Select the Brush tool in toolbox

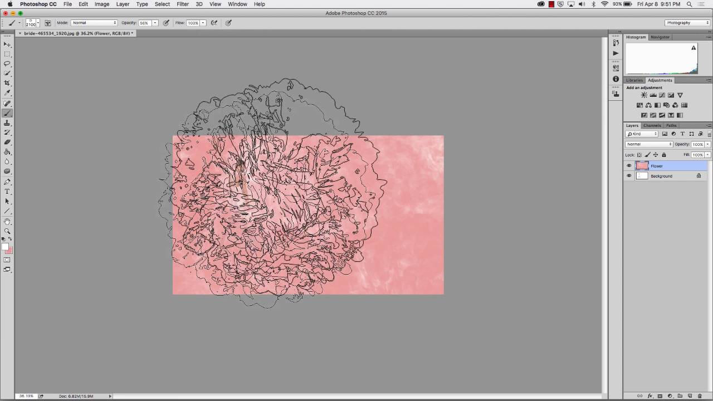tap(7, 113)
